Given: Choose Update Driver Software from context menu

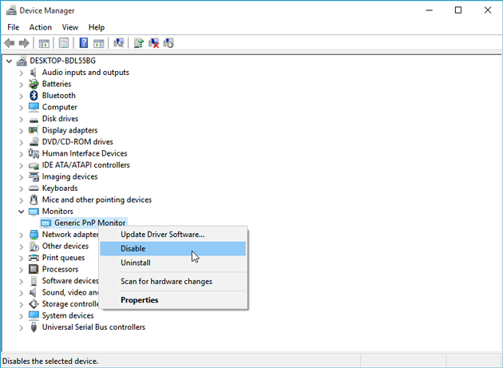Looking at the screenshot, I should pos(173,235).
